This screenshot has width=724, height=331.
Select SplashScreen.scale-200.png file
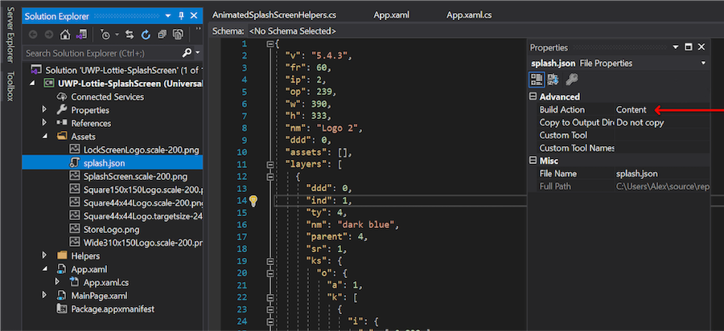point(136,176)
